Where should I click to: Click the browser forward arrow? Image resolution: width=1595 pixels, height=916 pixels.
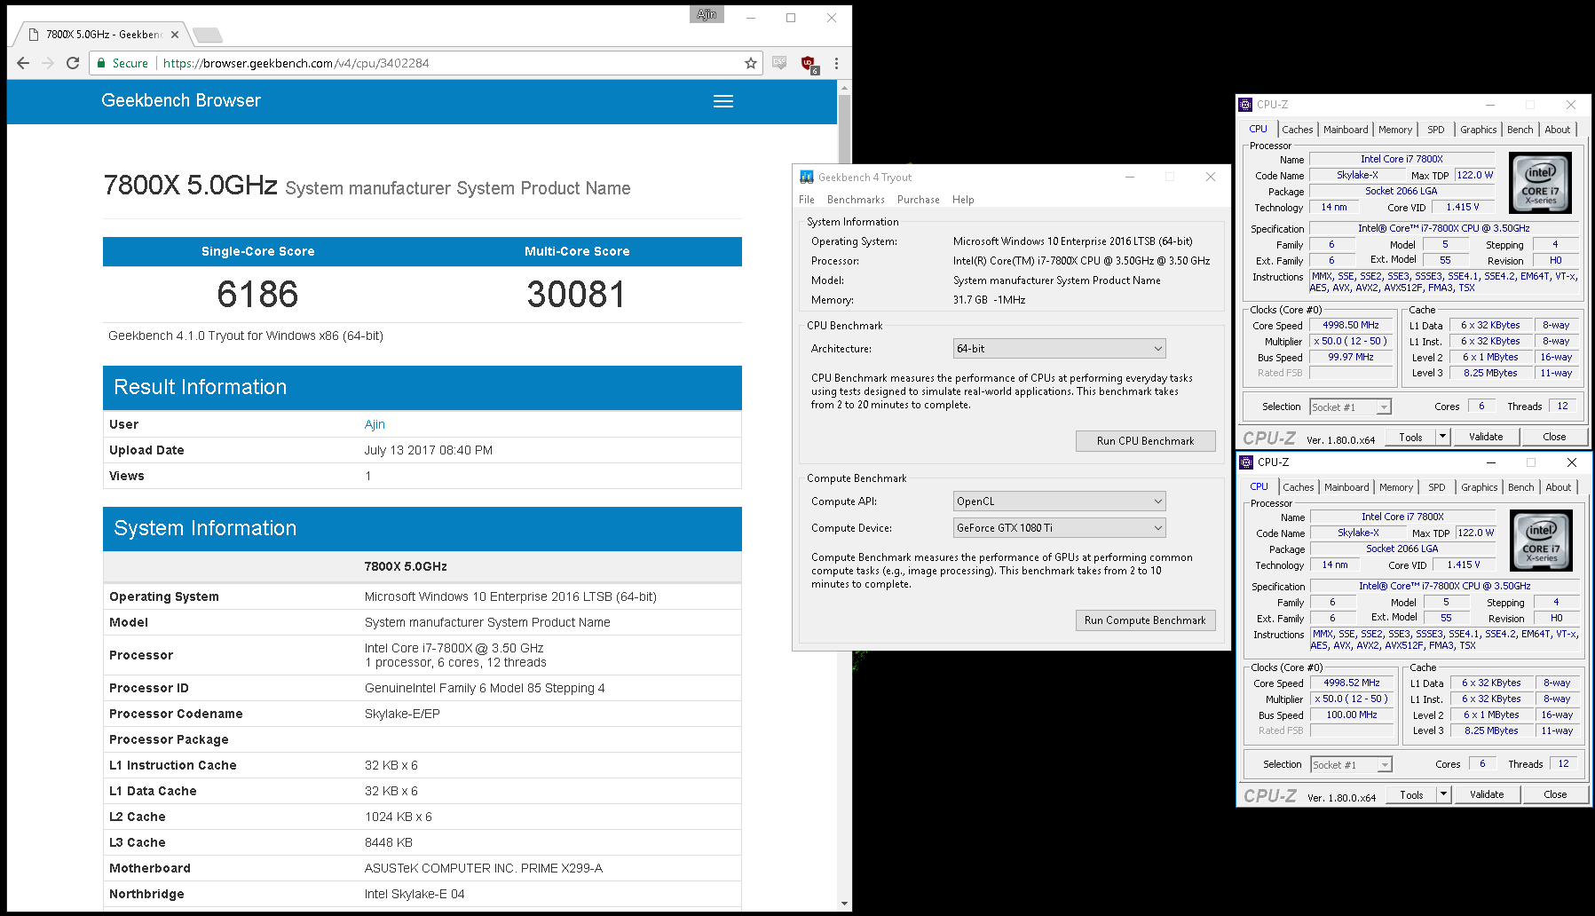48,63
